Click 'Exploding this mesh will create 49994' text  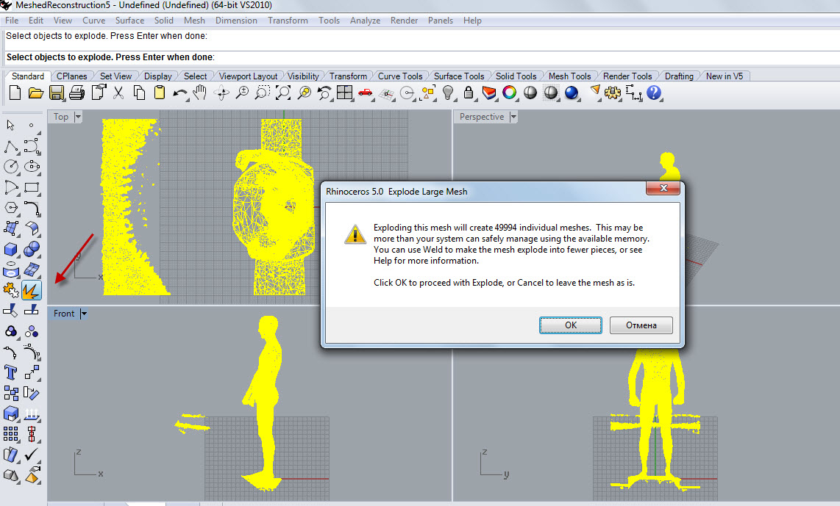[445, 228]
